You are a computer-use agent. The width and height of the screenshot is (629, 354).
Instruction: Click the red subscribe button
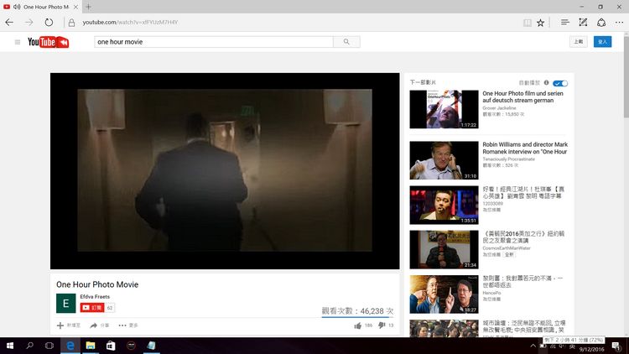coord(92,307)
